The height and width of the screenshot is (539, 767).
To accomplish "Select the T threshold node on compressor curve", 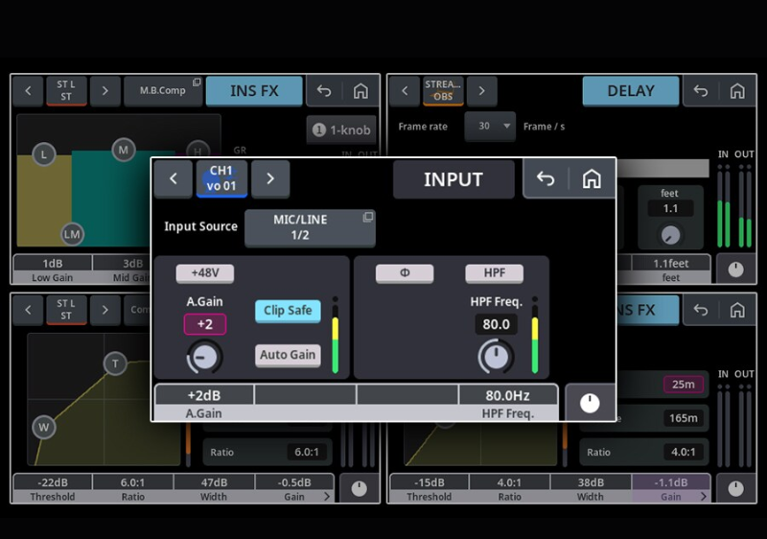I will coord(116,363).
